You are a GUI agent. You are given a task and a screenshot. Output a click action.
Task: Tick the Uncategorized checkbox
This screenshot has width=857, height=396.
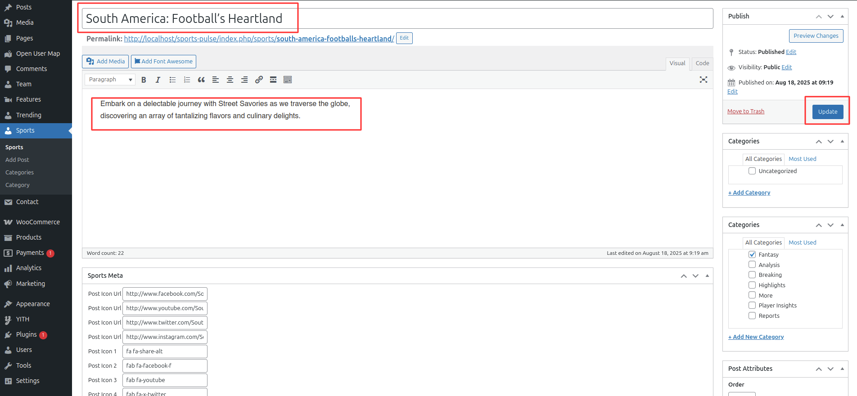click(x=752, y=171)
